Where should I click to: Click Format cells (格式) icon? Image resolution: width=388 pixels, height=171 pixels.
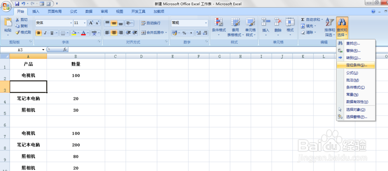point(290,22)
